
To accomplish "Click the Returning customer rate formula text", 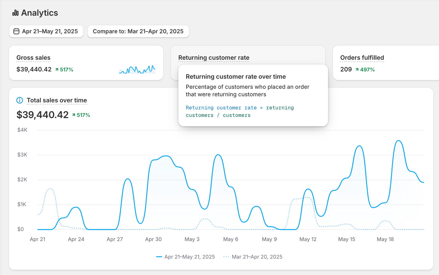I will click(x=240, y=111).
